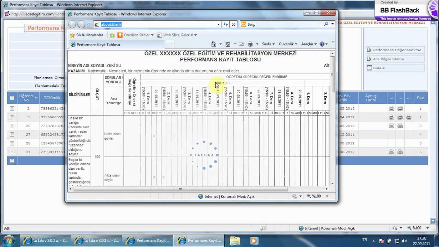Click the Action Center flag tray icon
439x247 pixels.
[x=381, y=241]
